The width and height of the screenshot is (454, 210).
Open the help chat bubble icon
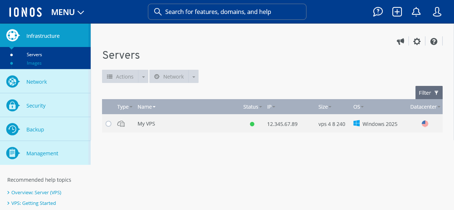click(x=378, y=12)
